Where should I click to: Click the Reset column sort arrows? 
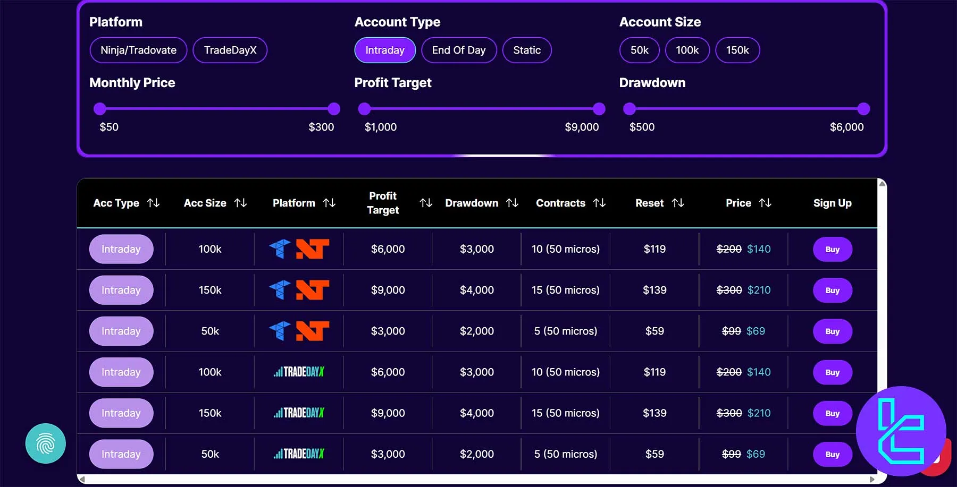coord(678,203)
